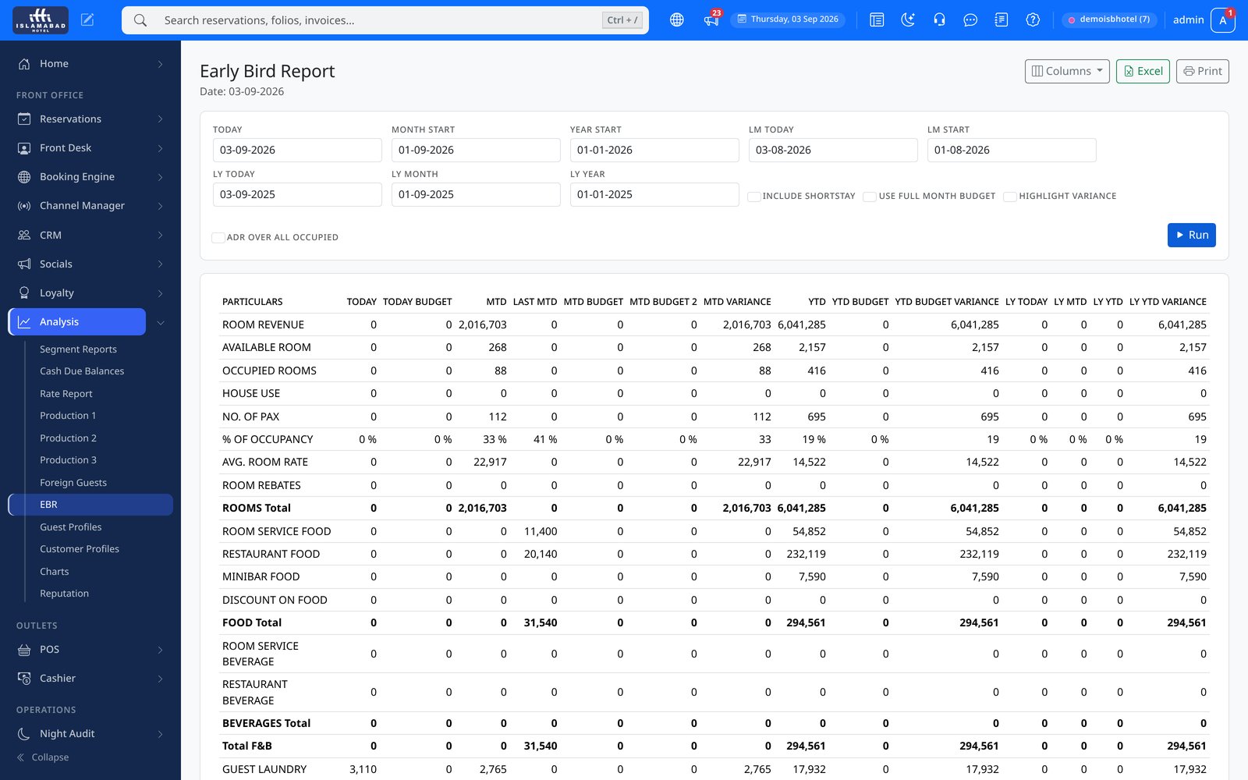The height and width of the screenshot is (780, 1248).
Task: Click the LM Start date field
Action: (x=1012, y=150)
